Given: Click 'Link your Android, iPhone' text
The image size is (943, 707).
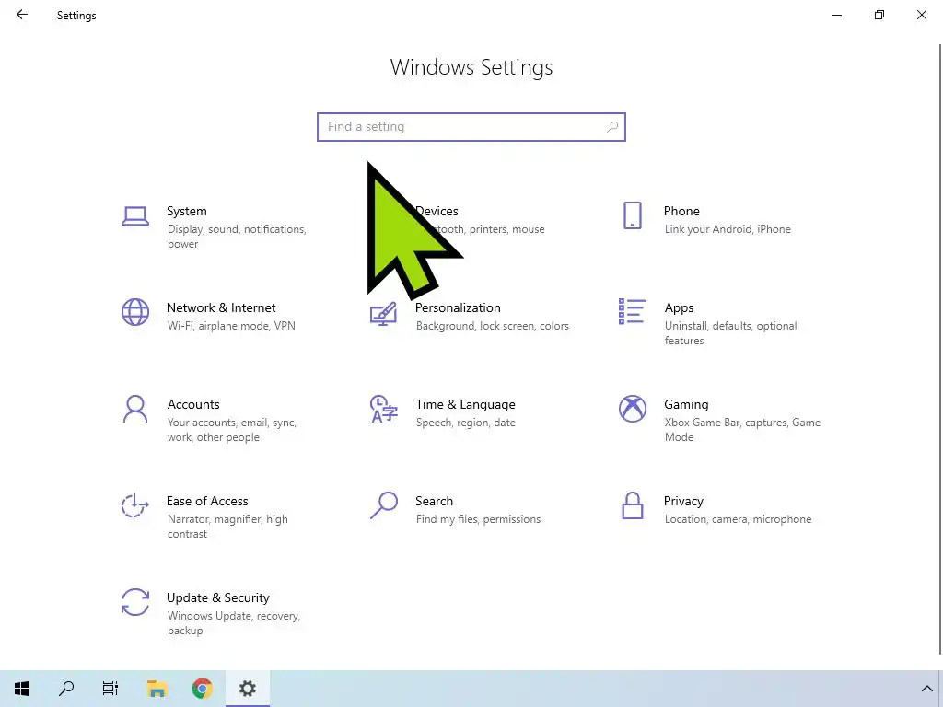Looking at the screenshot, I should pos(728,229).
